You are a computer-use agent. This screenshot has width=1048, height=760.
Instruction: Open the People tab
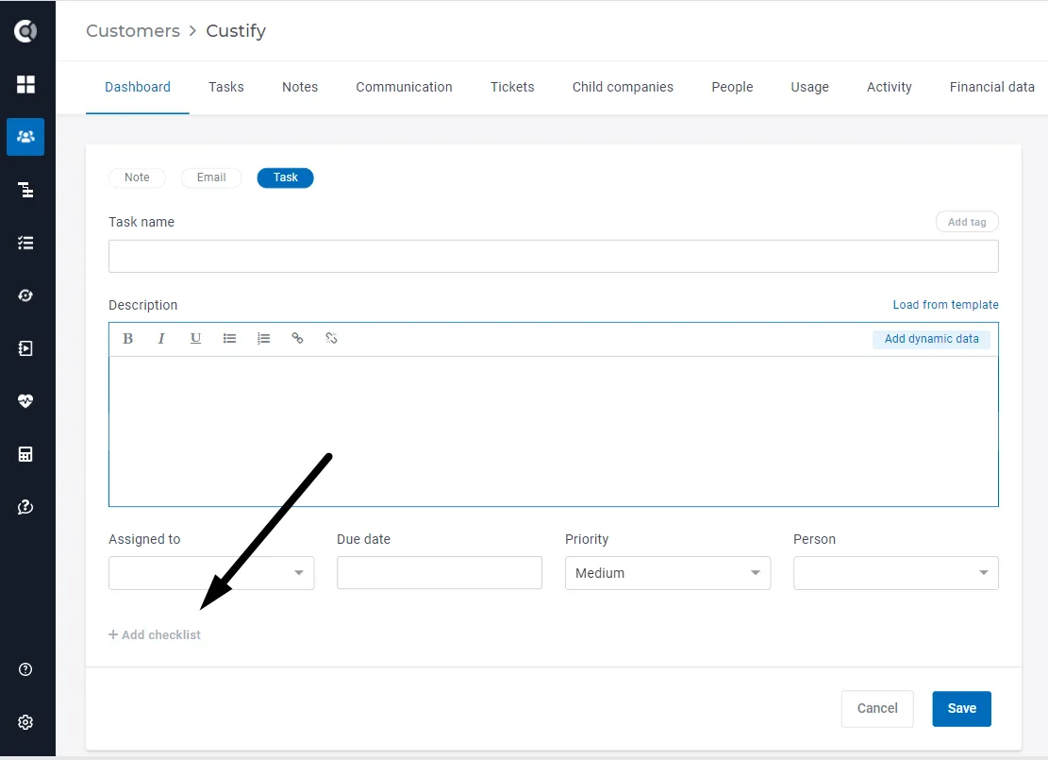[x=733, y=87]
